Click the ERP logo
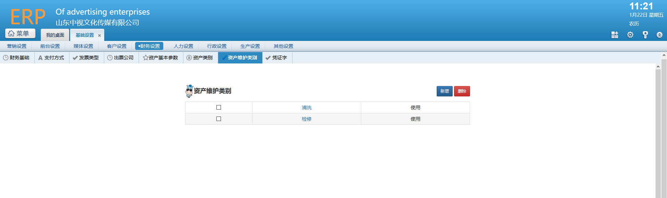This screenshot has width=667, height=198. [x=28, y=17]
